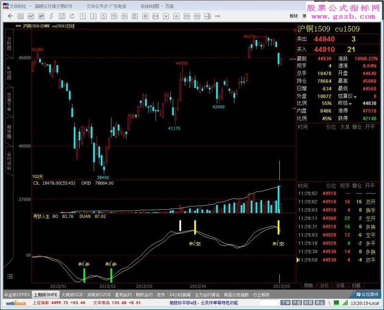
Task: Click the 论坛提问 forum button
Action: [367, 294]
